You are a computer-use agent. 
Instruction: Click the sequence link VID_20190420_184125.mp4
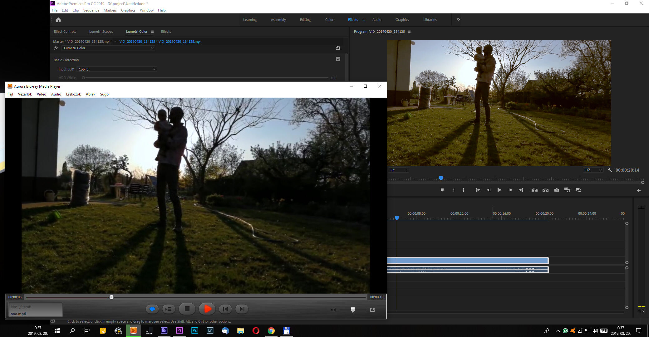(x=160, y=42)
